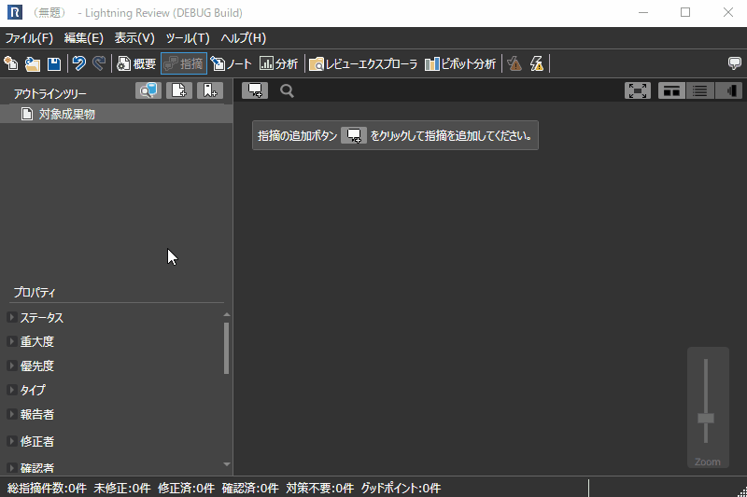Open the ファイル(F) menu
The image size is (747, 497).
tap(29, 38)
